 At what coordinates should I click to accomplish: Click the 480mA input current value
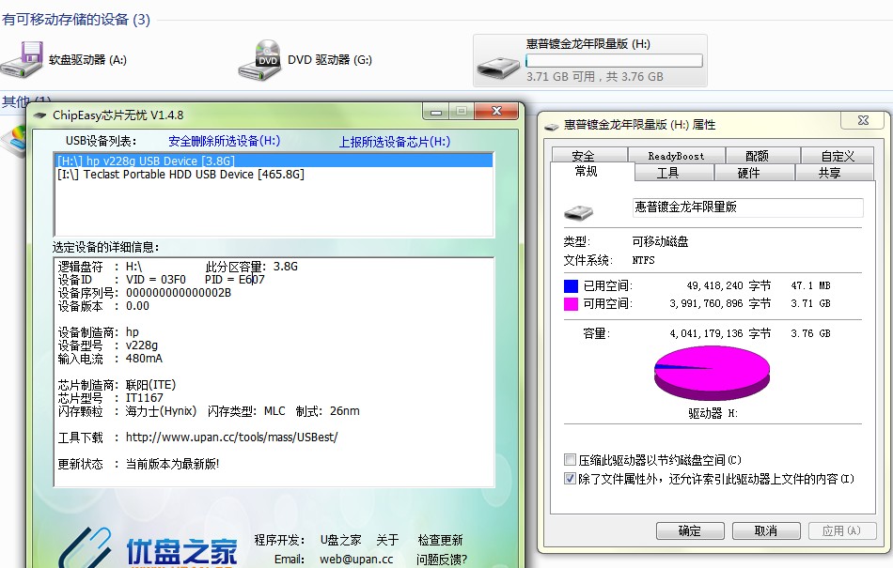click(144, 359)
